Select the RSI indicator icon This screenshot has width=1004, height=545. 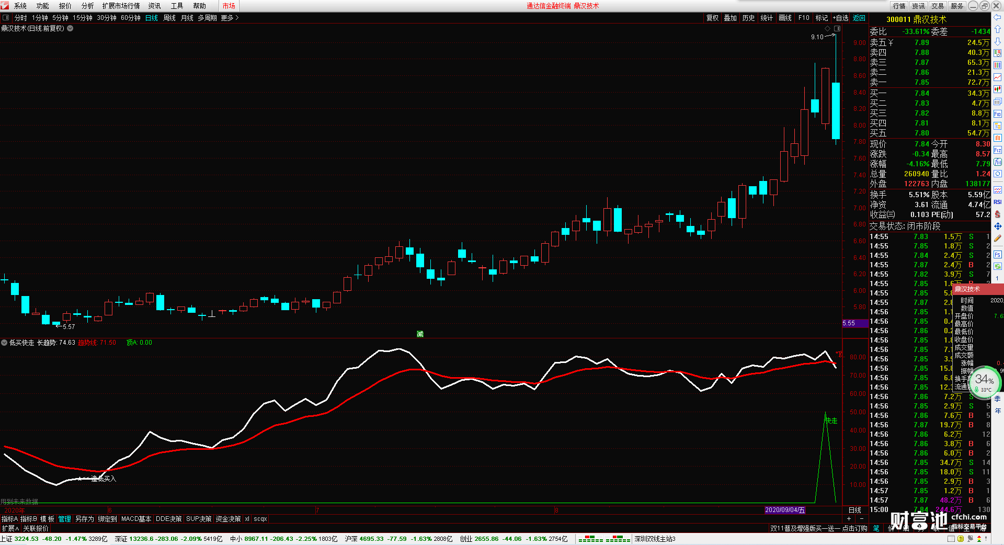[998, 202]
